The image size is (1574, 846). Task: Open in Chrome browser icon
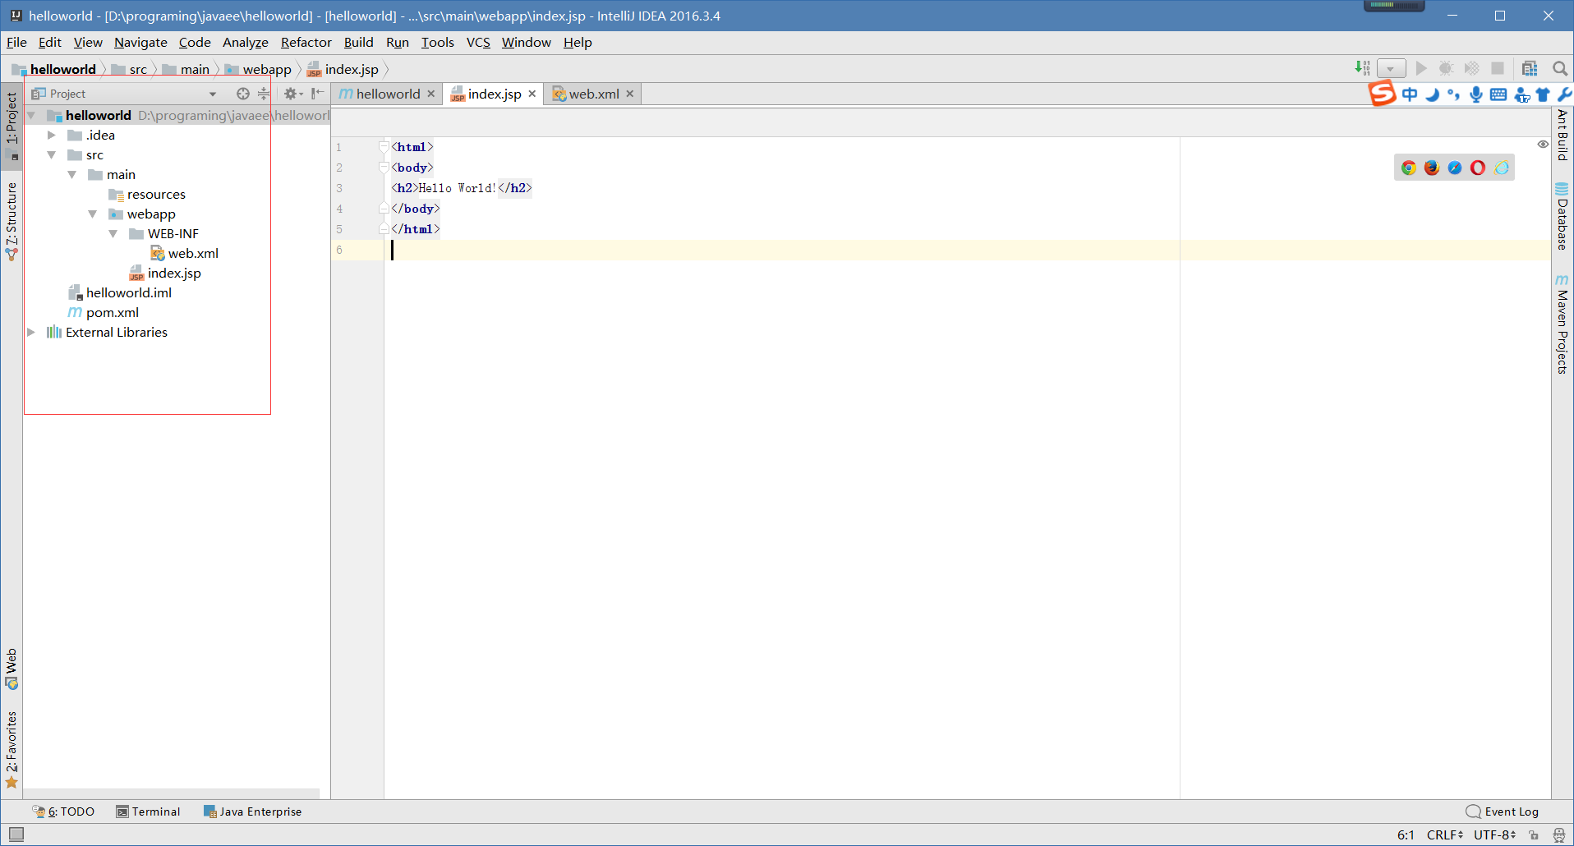1409,168
